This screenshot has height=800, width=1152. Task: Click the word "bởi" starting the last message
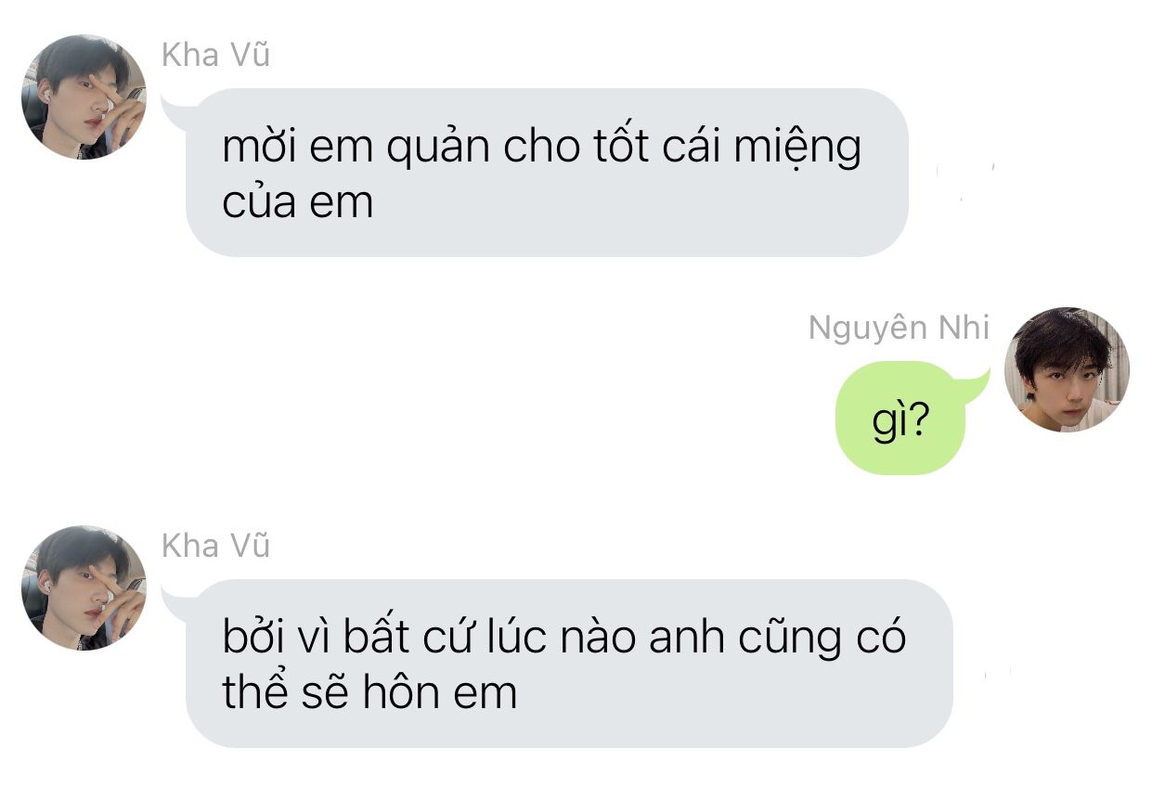point(255,639)
